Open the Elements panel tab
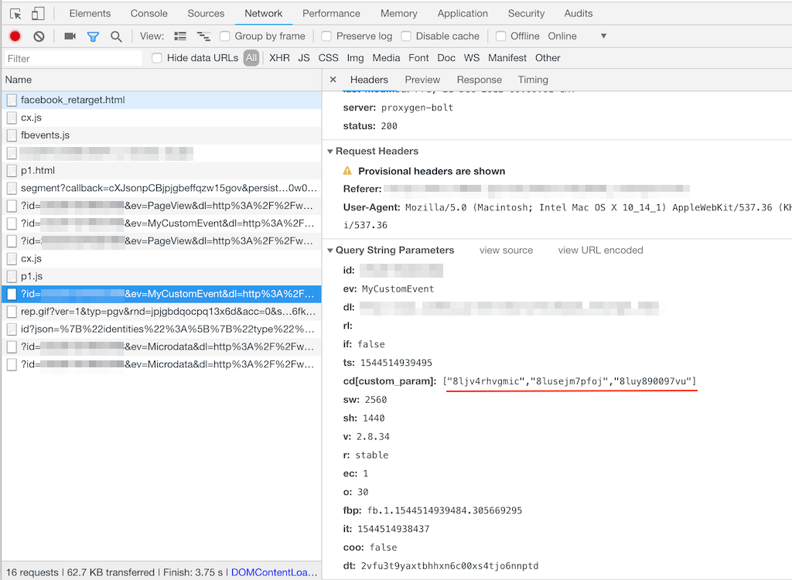The image size is (792, 580). [x=90, y=14]
